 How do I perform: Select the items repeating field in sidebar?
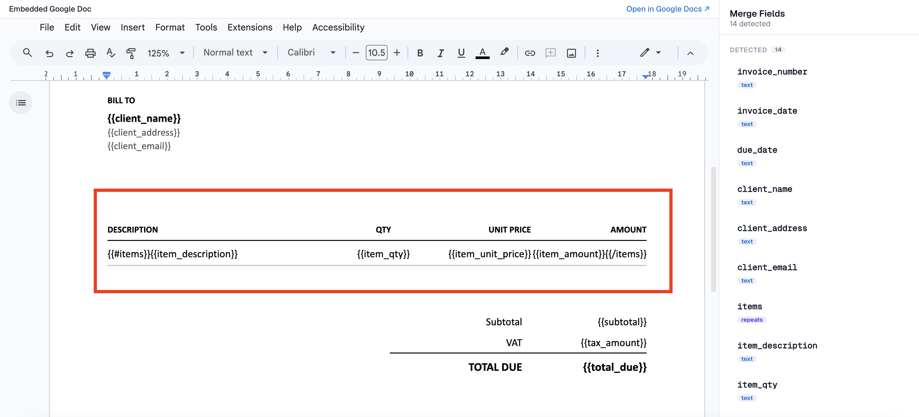tap(750, 307)
